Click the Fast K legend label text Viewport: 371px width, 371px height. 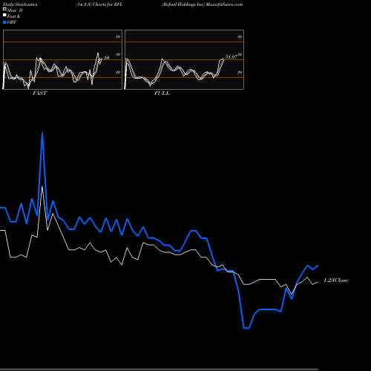click(13, 16)
